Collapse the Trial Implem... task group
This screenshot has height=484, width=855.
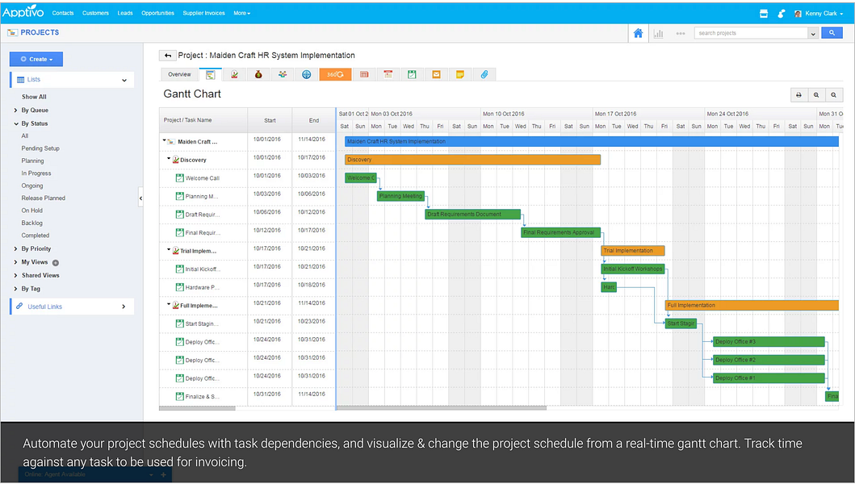point(169,250)
